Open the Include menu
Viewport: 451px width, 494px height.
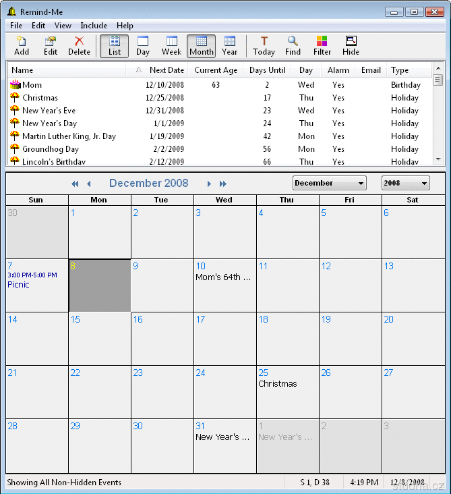(x=94, y=26)
